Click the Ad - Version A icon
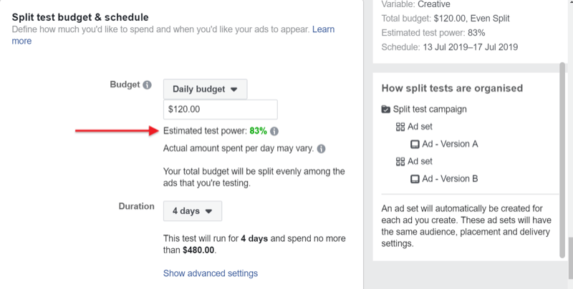The height and width of the screenshot is (289, 573). pyautogui.click(x=415, y=144)
